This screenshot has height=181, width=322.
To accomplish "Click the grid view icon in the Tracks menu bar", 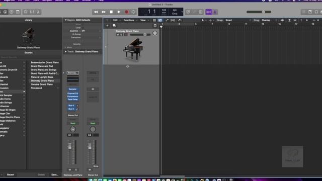I will (x=154, y=20).
